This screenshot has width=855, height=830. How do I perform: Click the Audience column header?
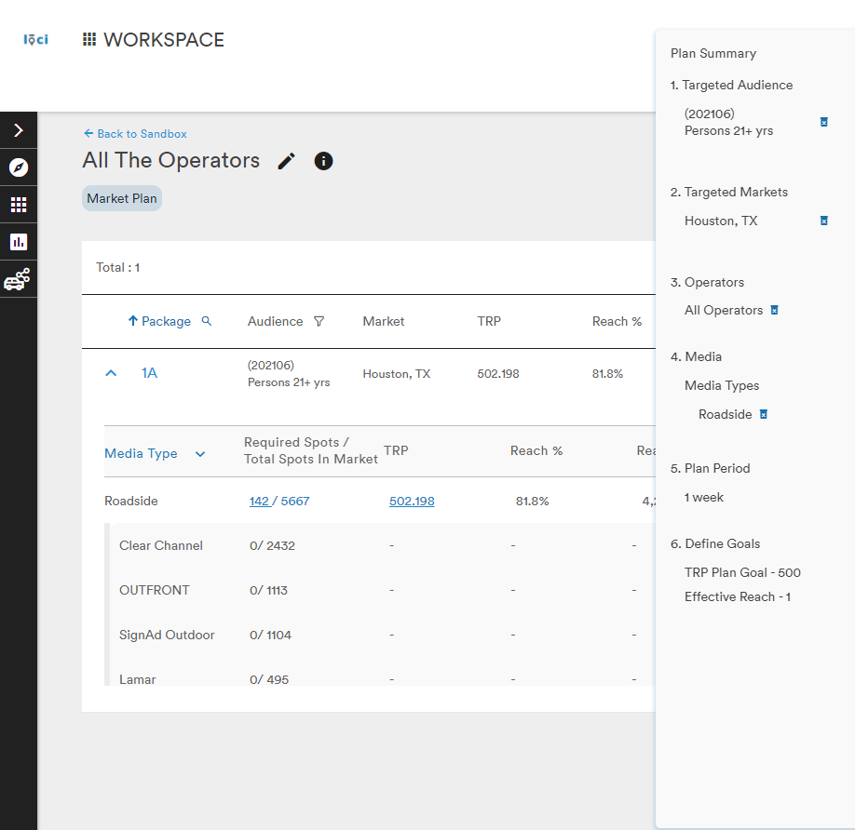coord(275,321)
